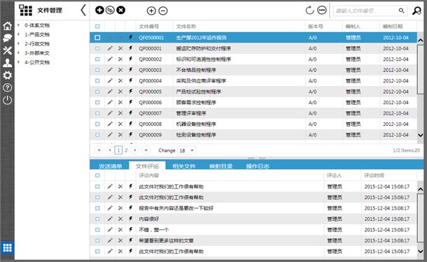Open the tools wrench sidebar icon
Image resolution: width=427 pixels, height=262 pixels.
point(8,50)
